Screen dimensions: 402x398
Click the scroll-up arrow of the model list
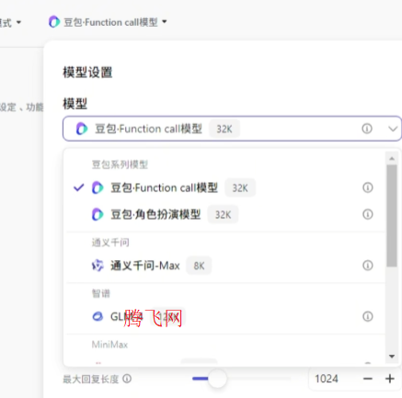392,158
